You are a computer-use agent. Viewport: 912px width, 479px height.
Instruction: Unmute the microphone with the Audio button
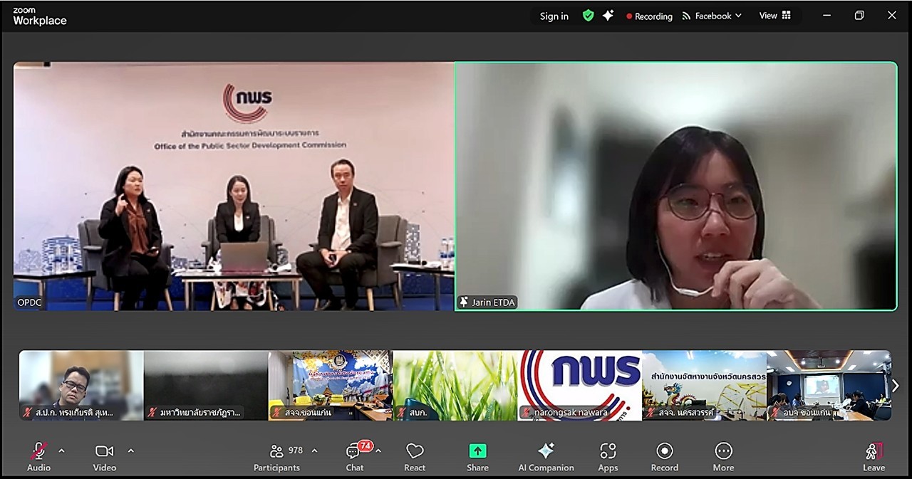tap(38, 457)
